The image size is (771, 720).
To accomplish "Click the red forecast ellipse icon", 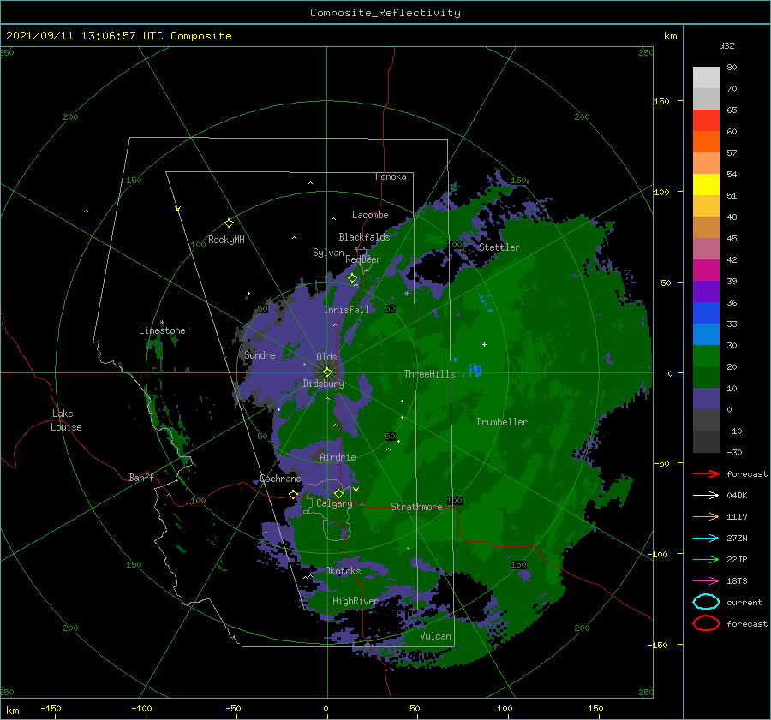I will [x=706, y=623].
